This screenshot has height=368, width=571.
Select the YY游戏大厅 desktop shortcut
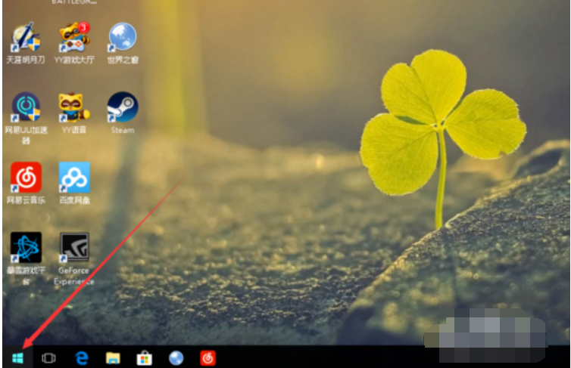coord(74,38)
